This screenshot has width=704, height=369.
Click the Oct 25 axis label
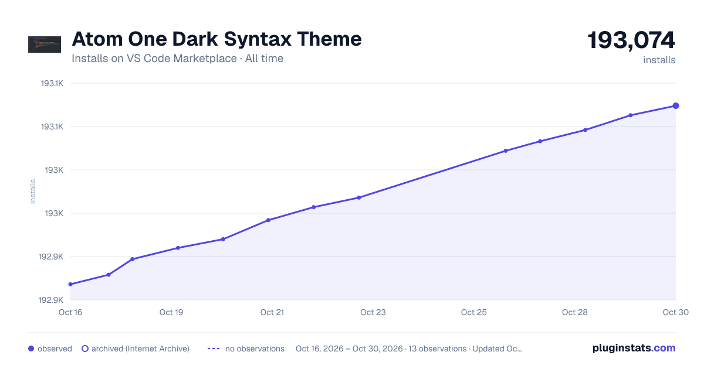click(x=474, y=312)
